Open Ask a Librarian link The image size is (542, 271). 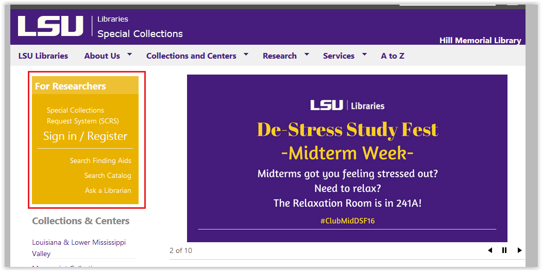(x=108, y=190)
